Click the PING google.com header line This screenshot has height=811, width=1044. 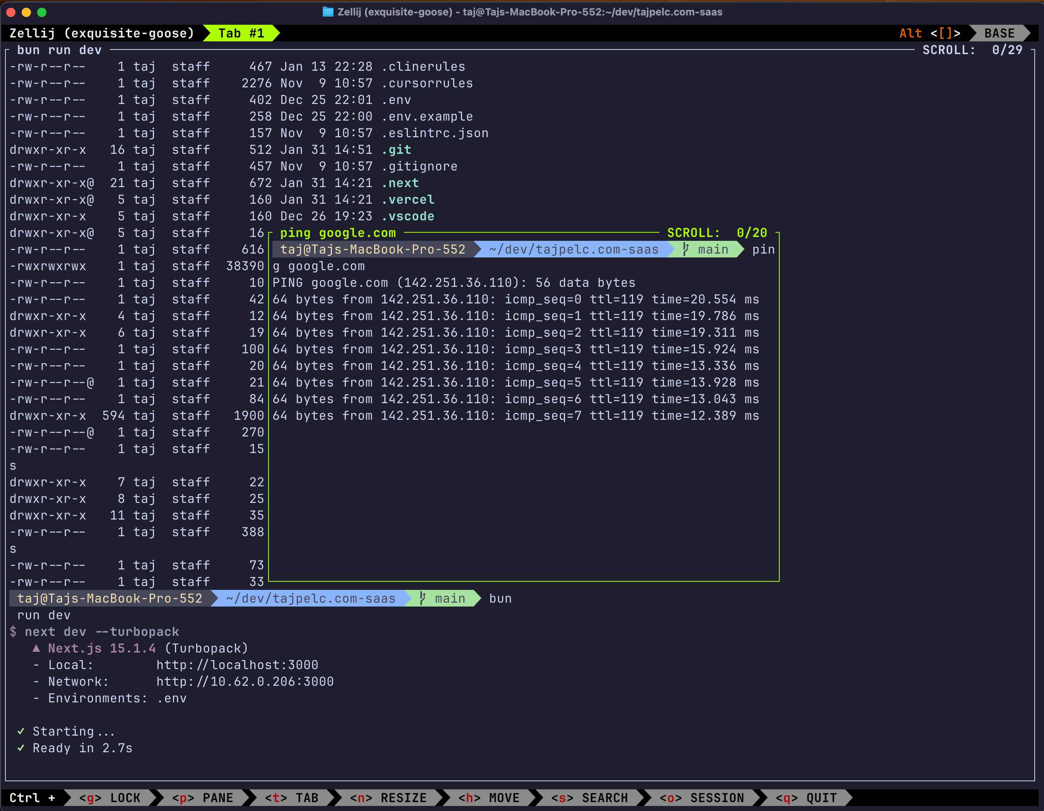tap(454, 283)
